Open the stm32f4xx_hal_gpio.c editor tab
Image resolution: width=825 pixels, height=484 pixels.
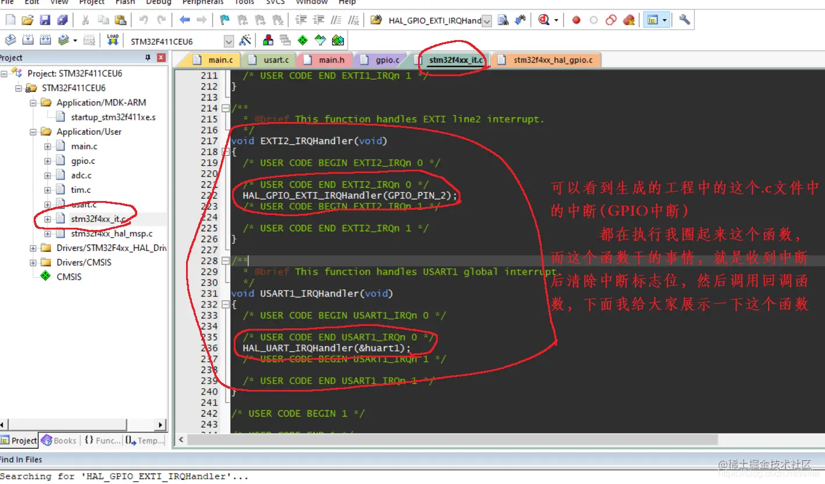(x=546, y=60)
